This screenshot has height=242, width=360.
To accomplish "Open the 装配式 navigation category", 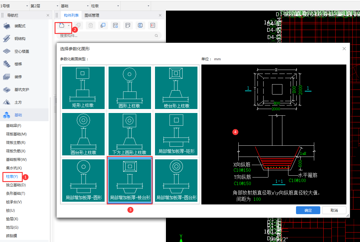I will point(20,26).
